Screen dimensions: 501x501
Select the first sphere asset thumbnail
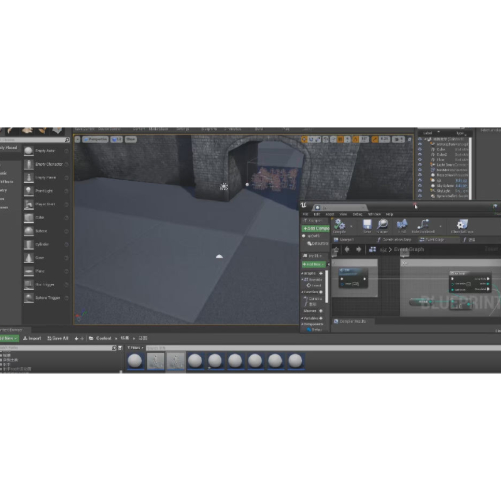135,361
